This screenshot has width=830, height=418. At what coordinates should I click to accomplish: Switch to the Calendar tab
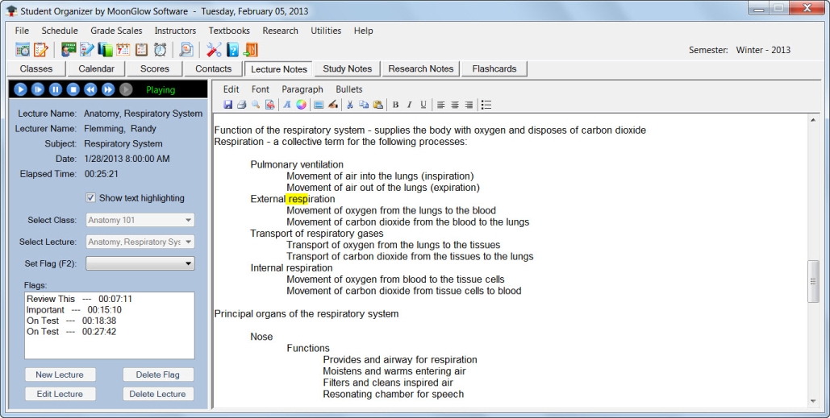(x=96, y=68)
